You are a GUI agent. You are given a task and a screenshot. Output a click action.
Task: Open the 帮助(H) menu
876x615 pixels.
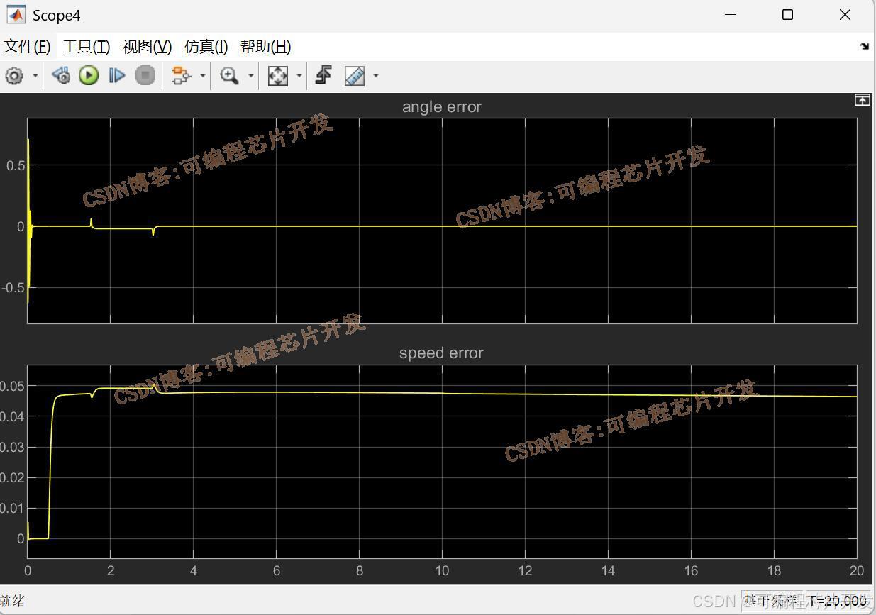click(265, 47)
